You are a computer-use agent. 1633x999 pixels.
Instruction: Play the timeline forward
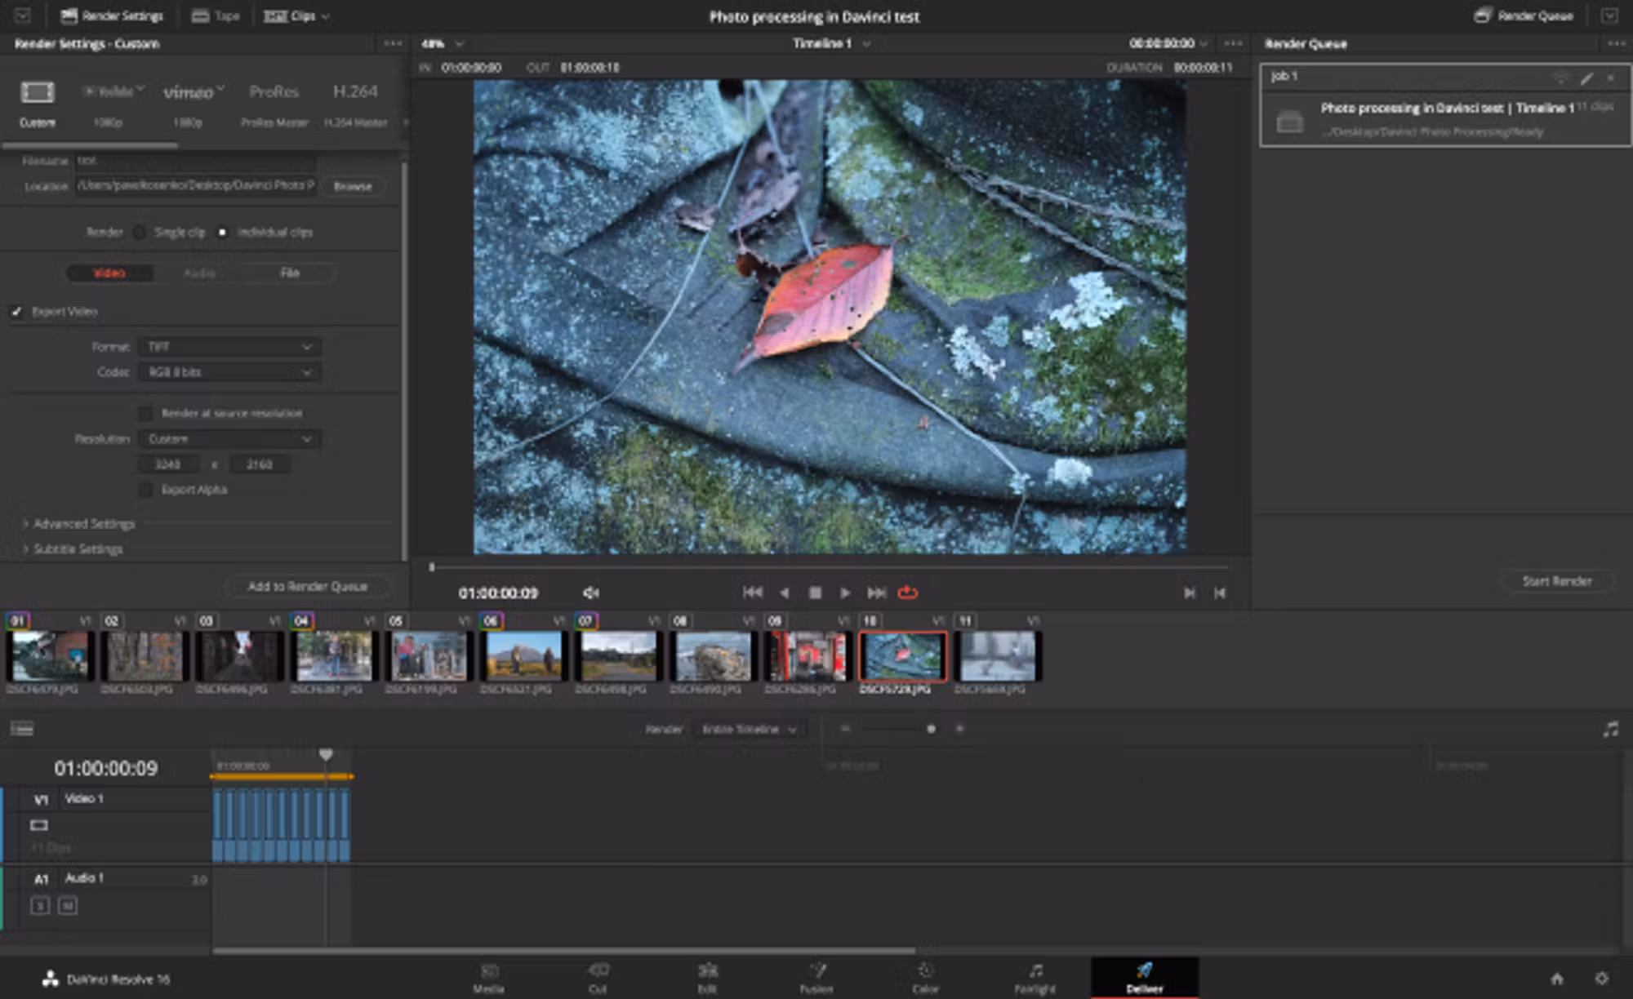pyautogui.click(x=845, y=593)
